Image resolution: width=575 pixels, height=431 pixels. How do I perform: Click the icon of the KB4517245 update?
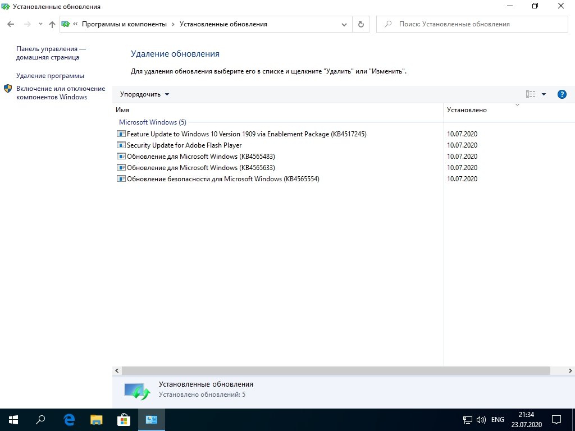point(121,134)
